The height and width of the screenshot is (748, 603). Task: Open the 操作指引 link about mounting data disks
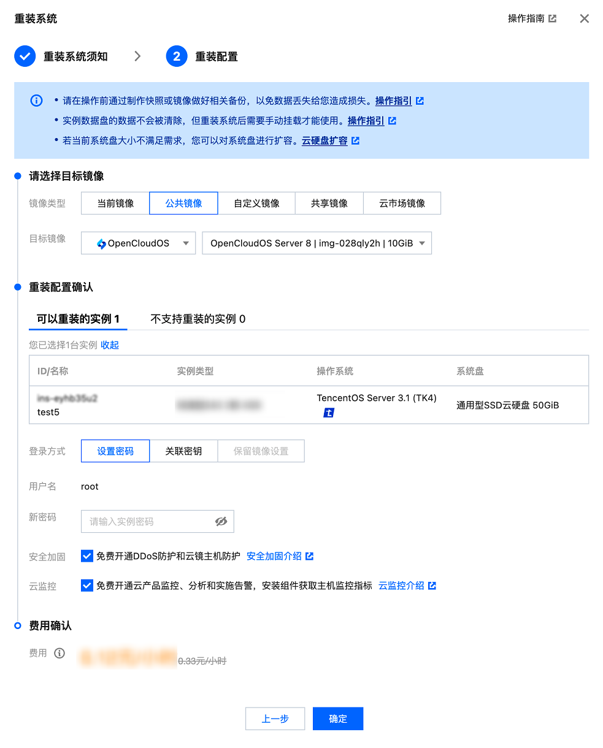tap(366, 121)
